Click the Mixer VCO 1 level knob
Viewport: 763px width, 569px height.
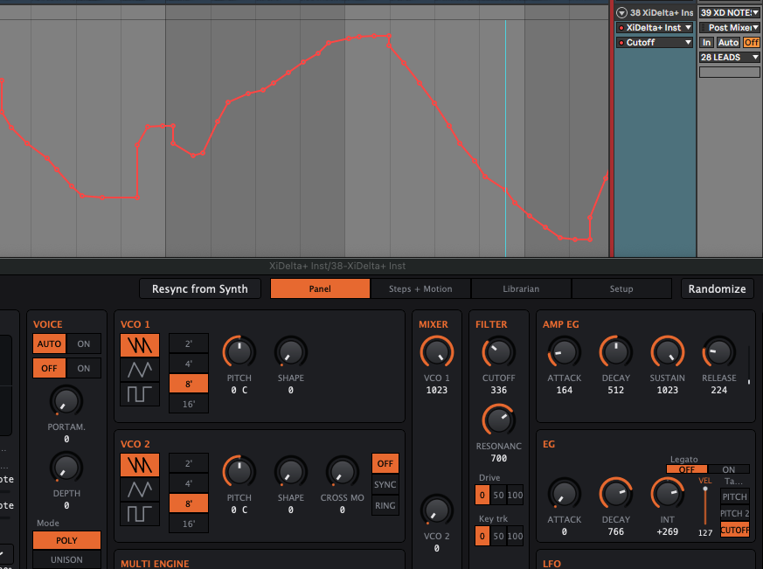(x=436, y=352)
